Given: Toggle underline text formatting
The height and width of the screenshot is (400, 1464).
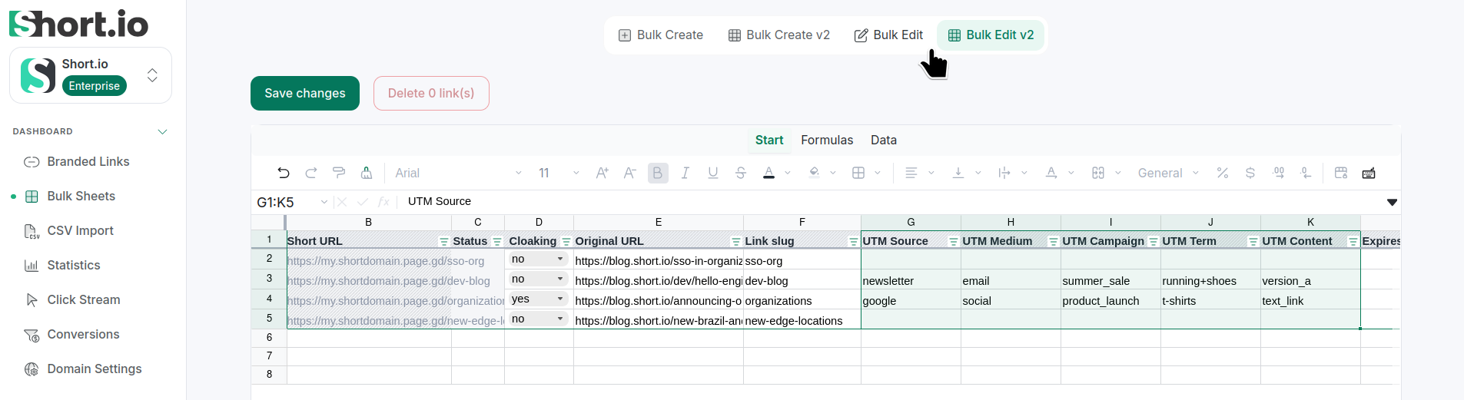Looking at the screenshot, I should pyautogui.click(x=713, y=173).
